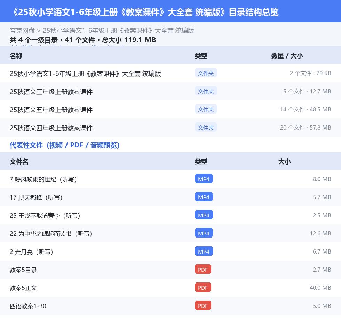Click 类型 header in the folder table
The width and height of the screenshot is (341, 326).
[201, 56]
